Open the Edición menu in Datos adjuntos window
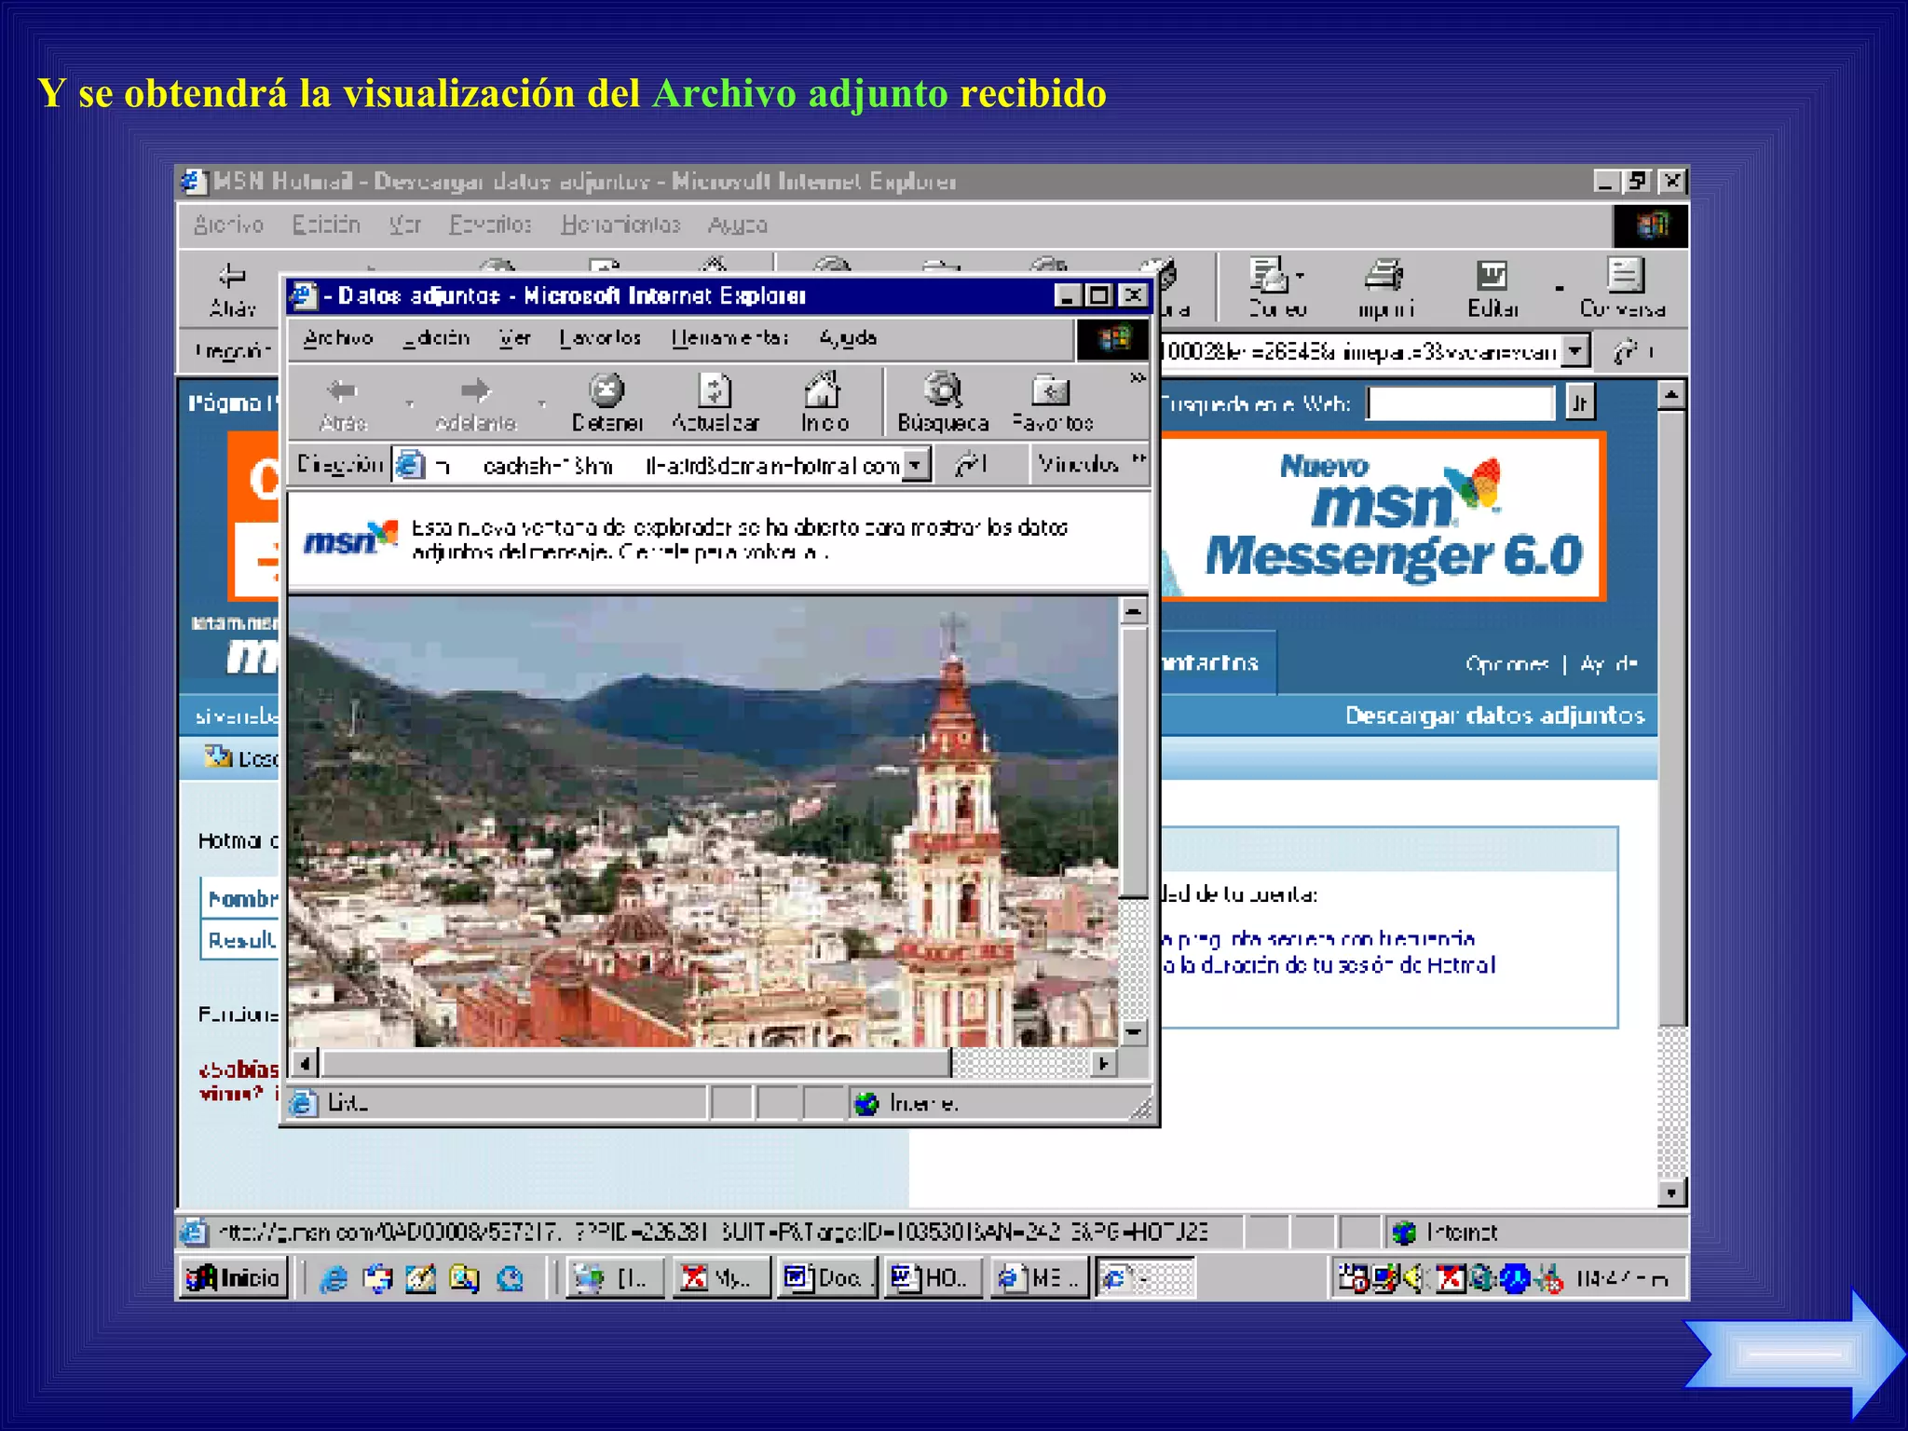Screen dimensions: 1908x1431 point(436,338)
